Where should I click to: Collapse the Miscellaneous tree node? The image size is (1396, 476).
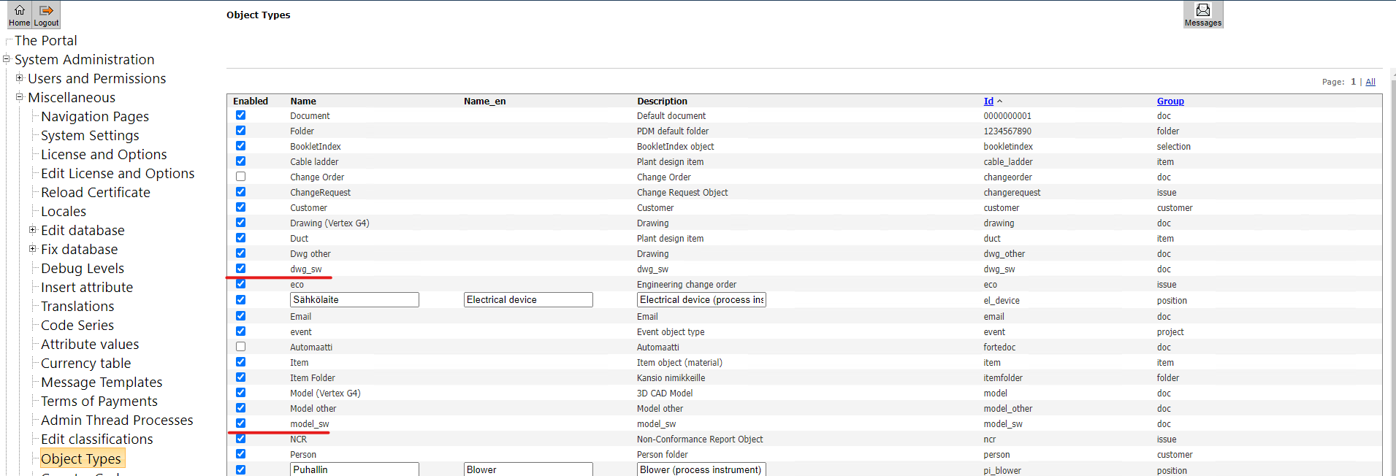click(x=20, y=97)
